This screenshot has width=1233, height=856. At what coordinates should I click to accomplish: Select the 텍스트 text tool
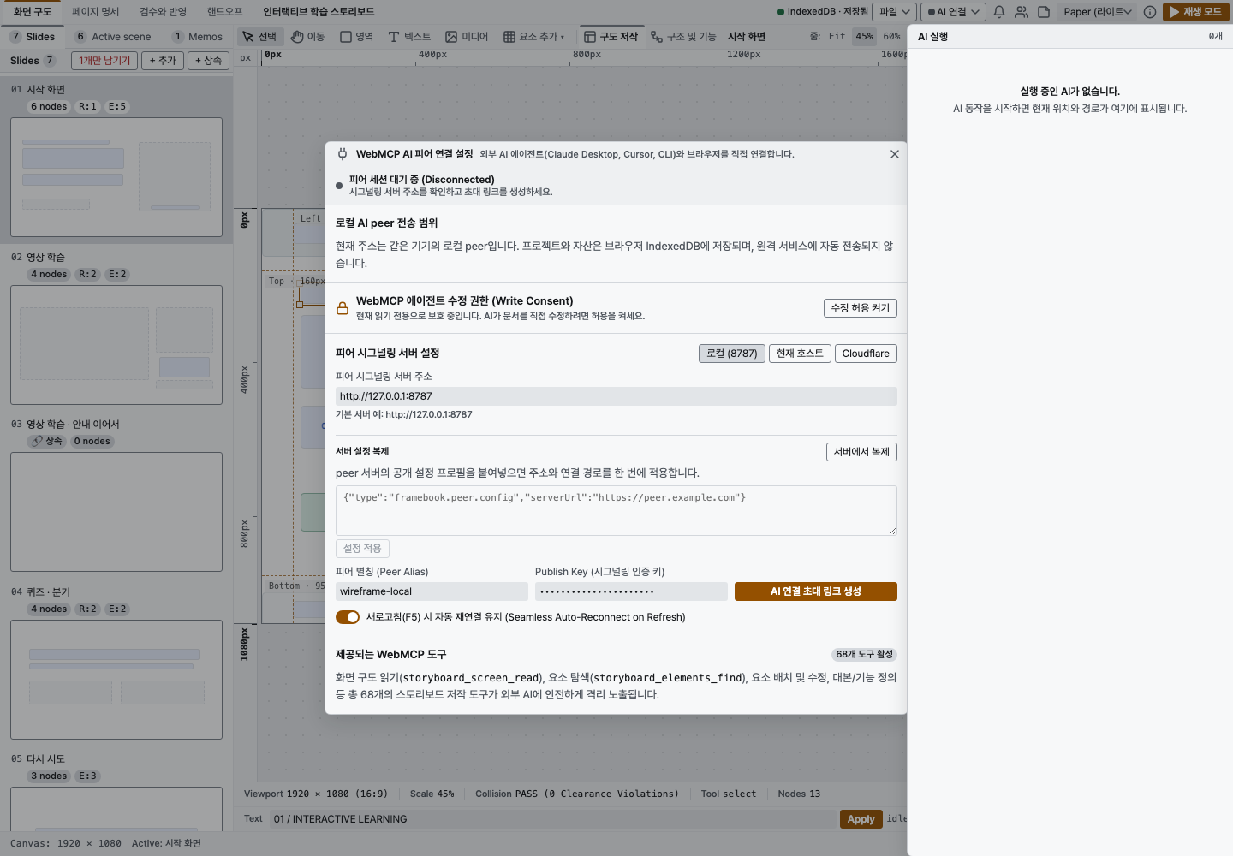pyautogui.click(x=409, y=37)
